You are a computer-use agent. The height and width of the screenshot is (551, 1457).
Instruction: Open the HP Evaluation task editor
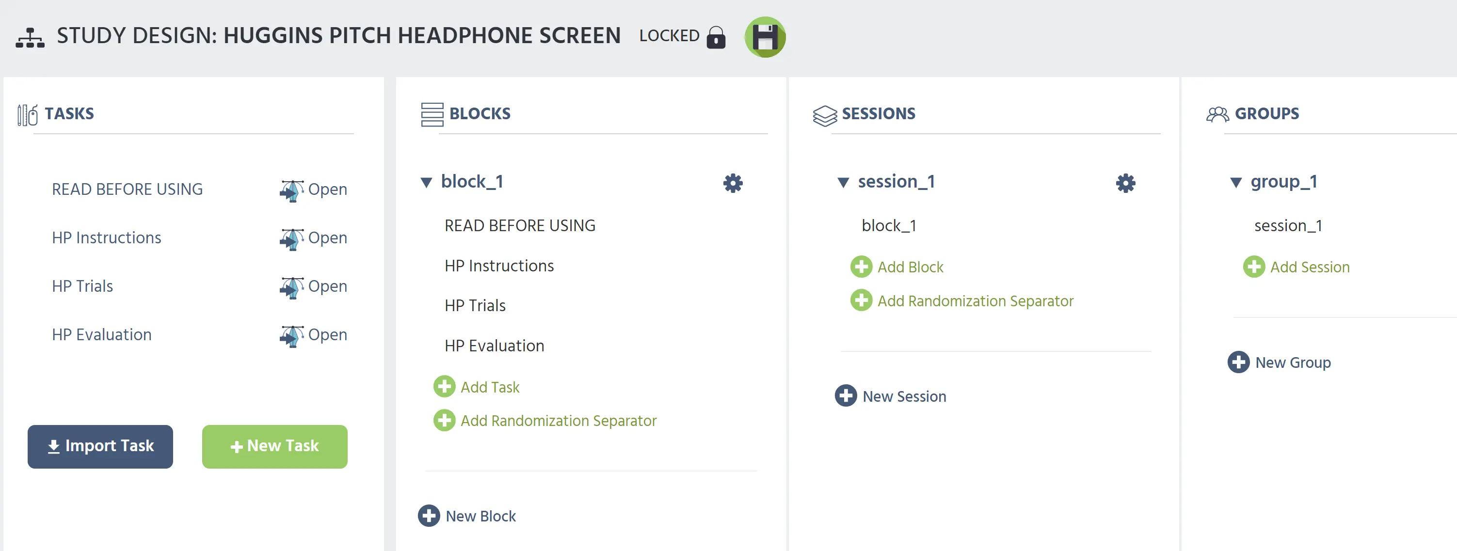click(313, 335)
